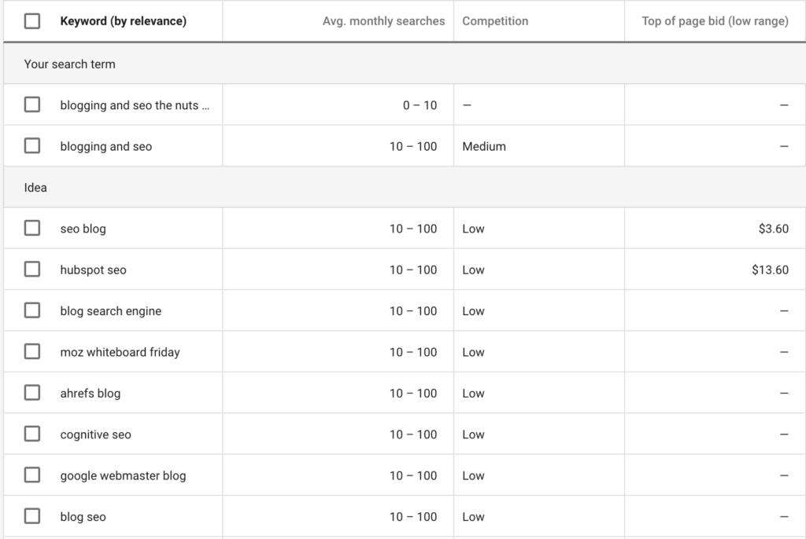The image size is (806, 539).
Task: Select the 'ahrefs blog' row checkbox
Action: (32, 393)
